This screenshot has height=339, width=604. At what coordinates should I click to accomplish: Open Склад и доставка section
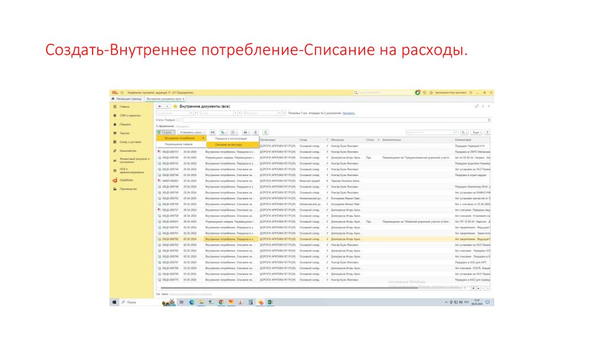pos(130,142)
